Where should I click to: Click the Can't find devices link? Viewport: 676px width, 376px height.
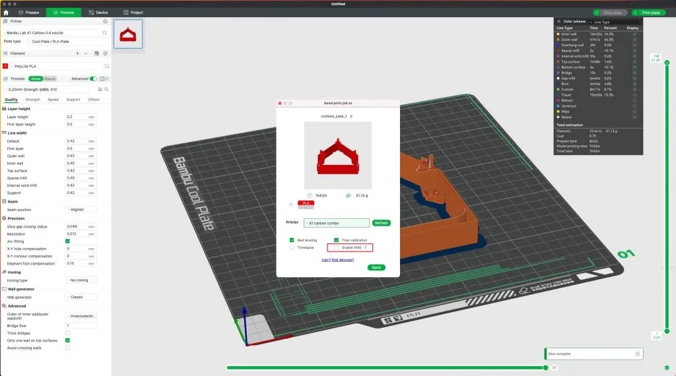point(337,259)
